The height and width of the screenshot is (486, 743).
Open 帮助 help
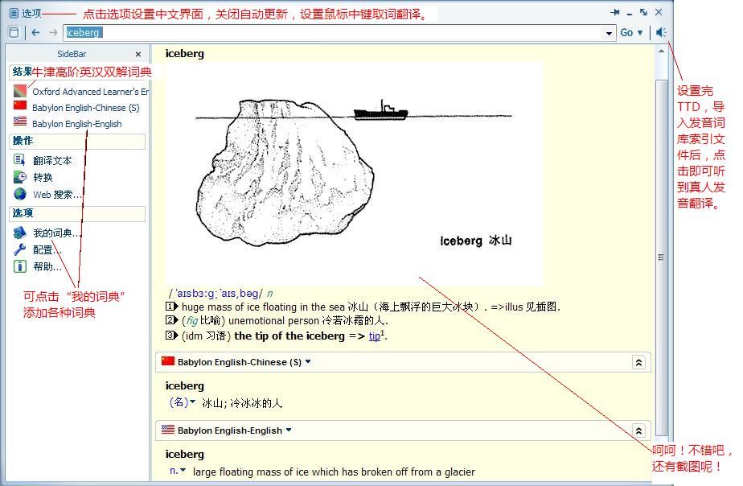pos(47,266)
